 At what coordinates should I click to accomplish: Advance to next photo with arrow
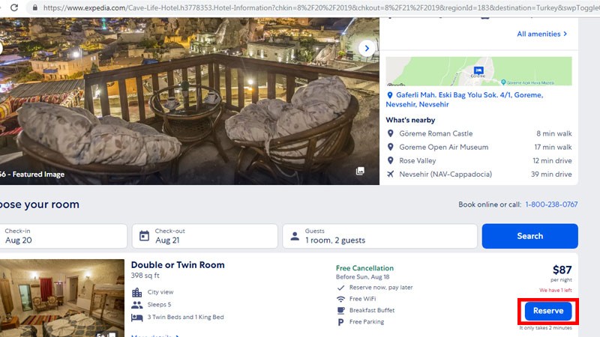pyautogui.click(x=367, y=49)
